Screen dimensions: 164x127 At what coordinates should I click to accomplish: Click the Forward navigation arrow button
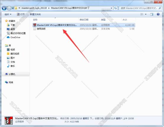[x=9, y=8]
